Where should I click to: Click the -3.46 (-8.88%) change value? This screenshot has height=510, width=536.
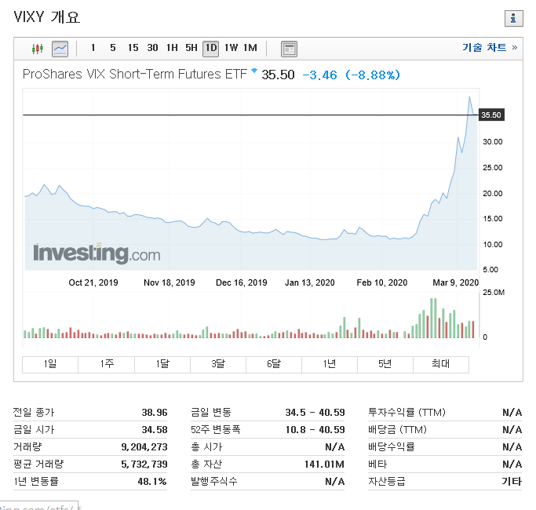coord(351,75)
